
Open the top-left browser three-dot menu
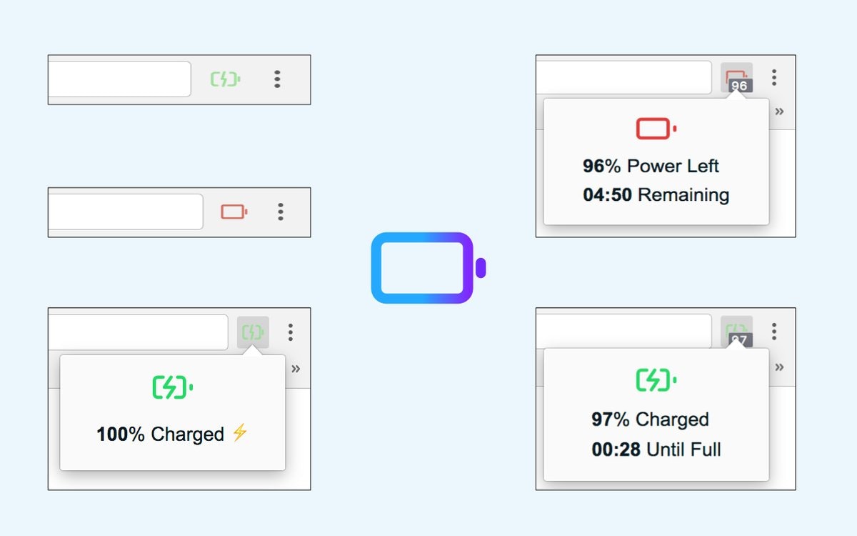277,79
